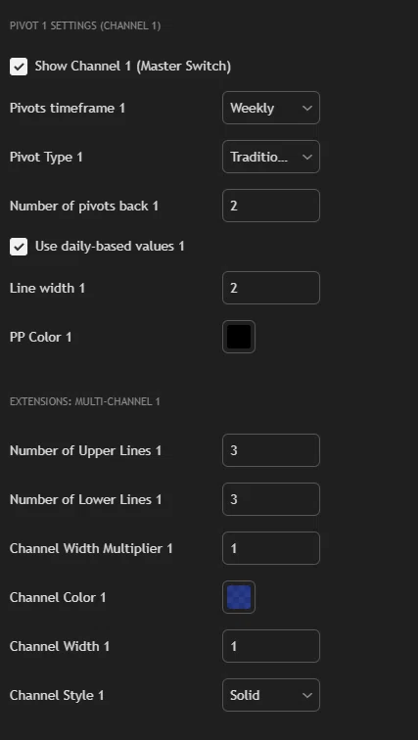Focus Channel Width Multiplier 1 input
The height and width of the screenshot is (740, 418).
click(x=271, y=548)
